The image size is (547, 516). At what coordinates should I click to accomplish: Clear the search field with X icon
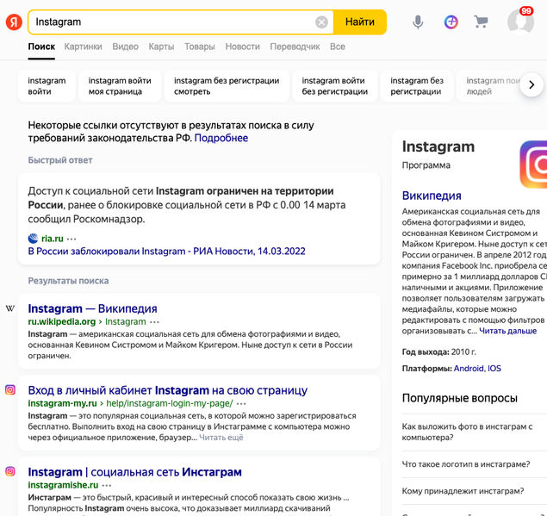click(321, 22)
